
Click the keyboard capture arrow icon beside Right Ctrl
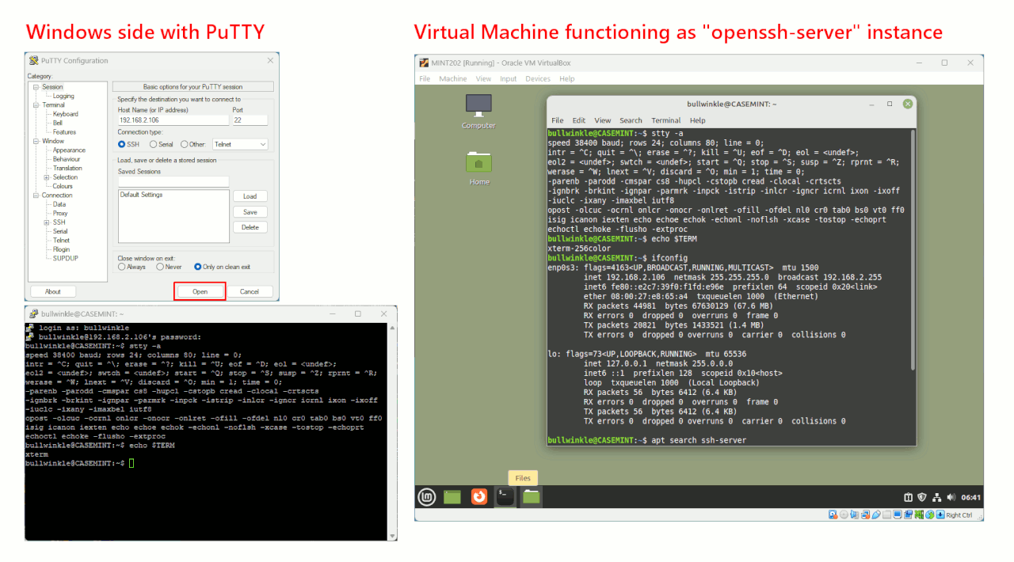click(940, 515)
